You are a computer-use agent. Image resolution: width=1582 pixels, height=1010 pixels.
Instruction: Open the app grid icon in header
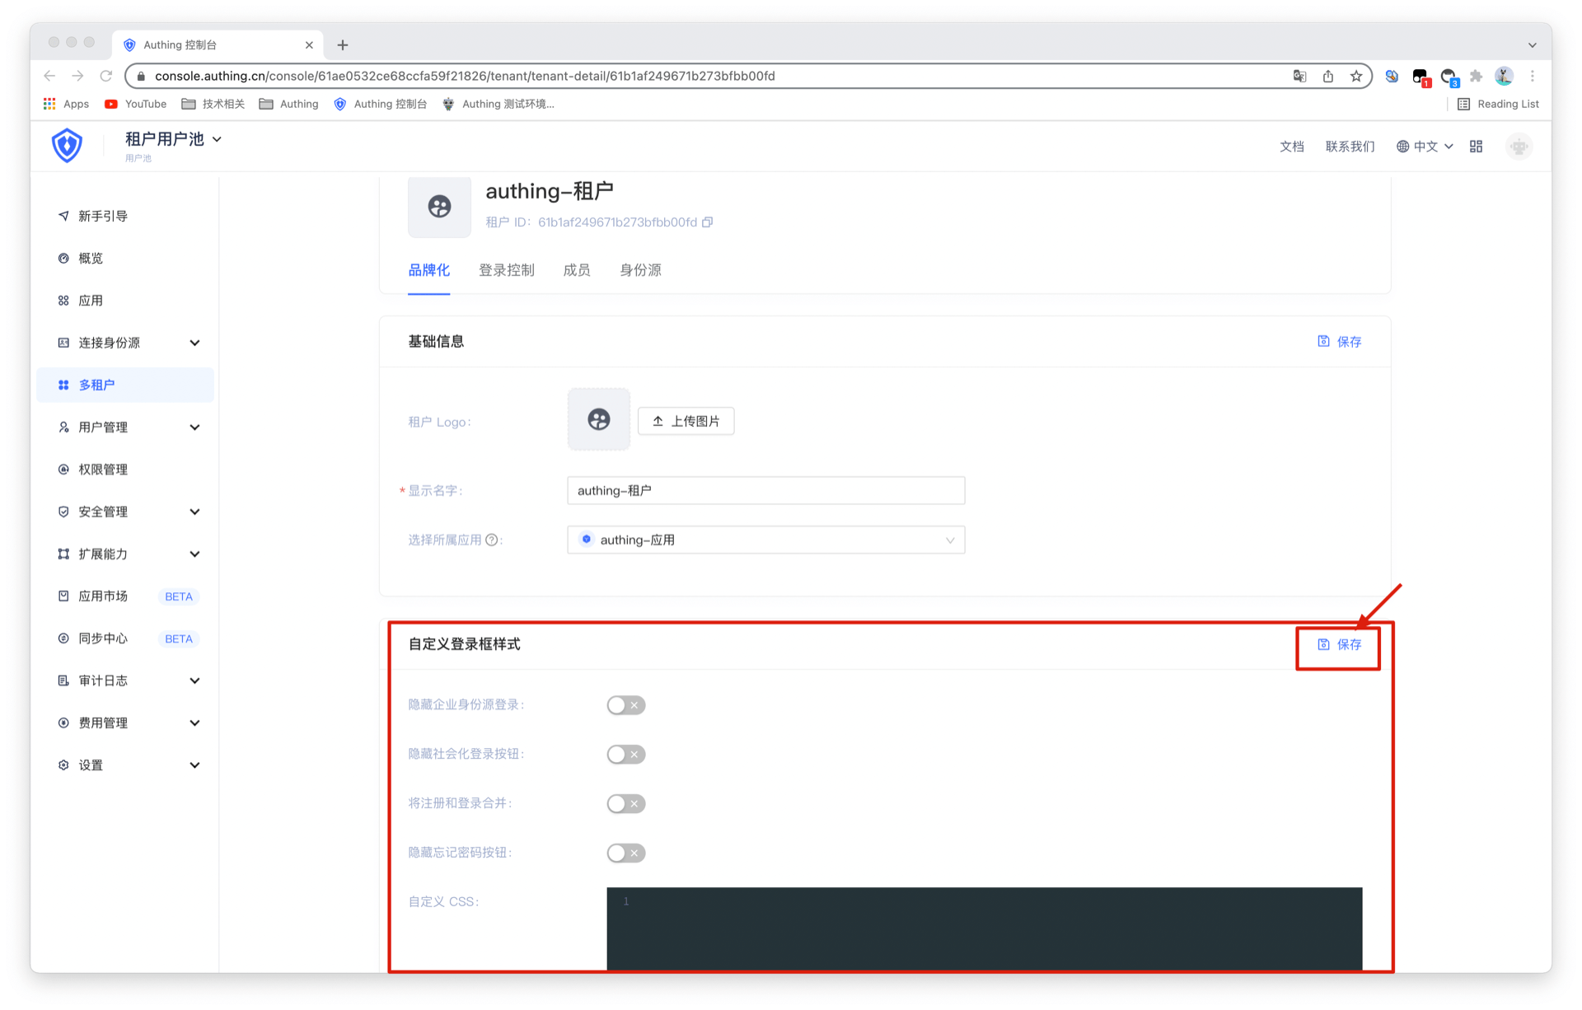pos(1476,146)
